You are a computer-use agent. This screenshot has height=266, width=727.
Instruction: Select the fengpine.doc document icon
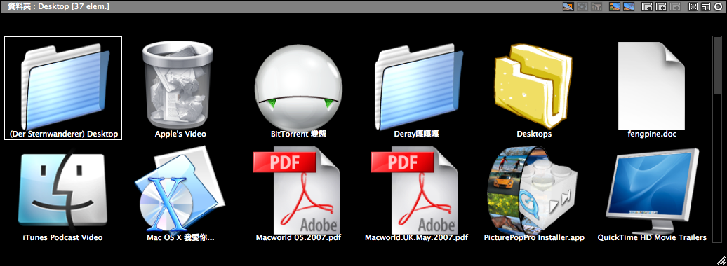pos(651,85)
